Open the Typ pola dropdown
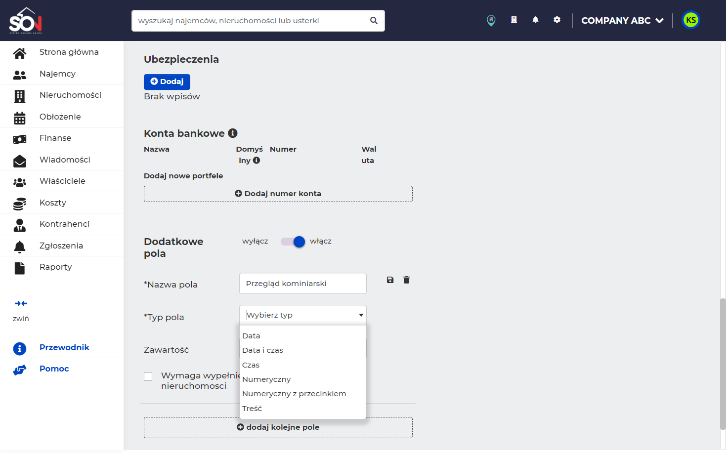 click(x=303, y=315)
